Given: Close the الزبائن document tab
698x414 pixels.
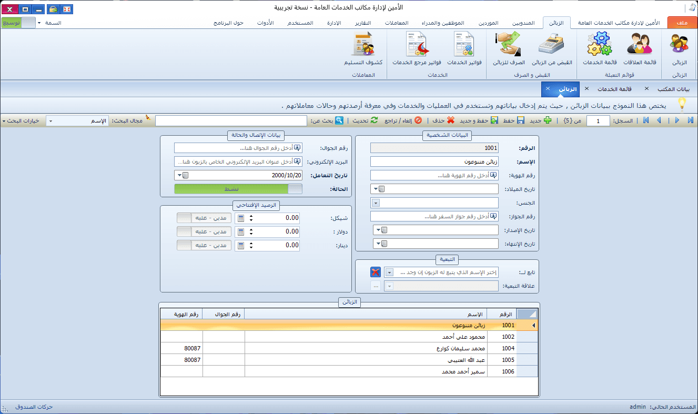Looking at the screenshot, I should click(x=548, y=88).
